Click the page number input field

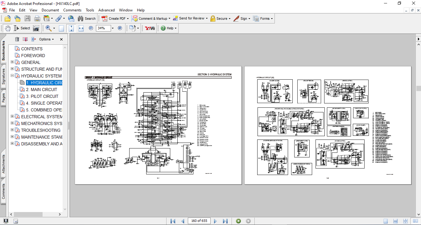coord(199,221)
